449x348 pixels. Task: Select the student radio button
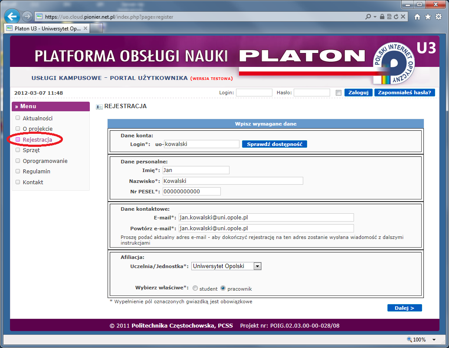195,288
